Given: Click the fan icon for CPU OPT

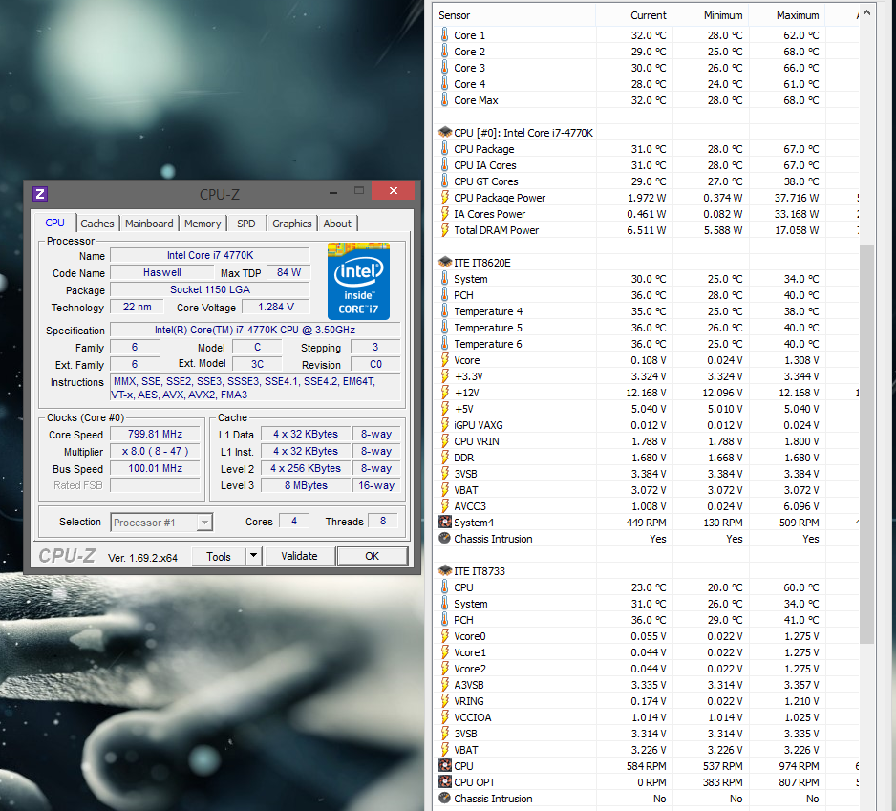Looking at the screenshot, I should coord(444,782).
